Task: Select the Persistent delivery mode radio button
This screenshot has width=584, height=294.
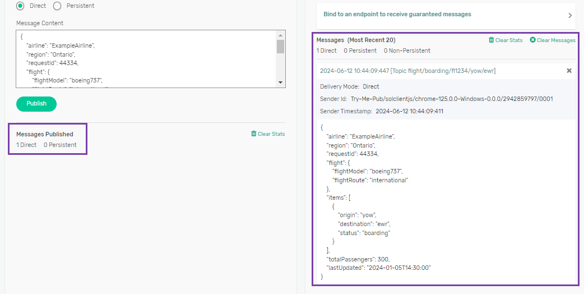Action: 57,6
